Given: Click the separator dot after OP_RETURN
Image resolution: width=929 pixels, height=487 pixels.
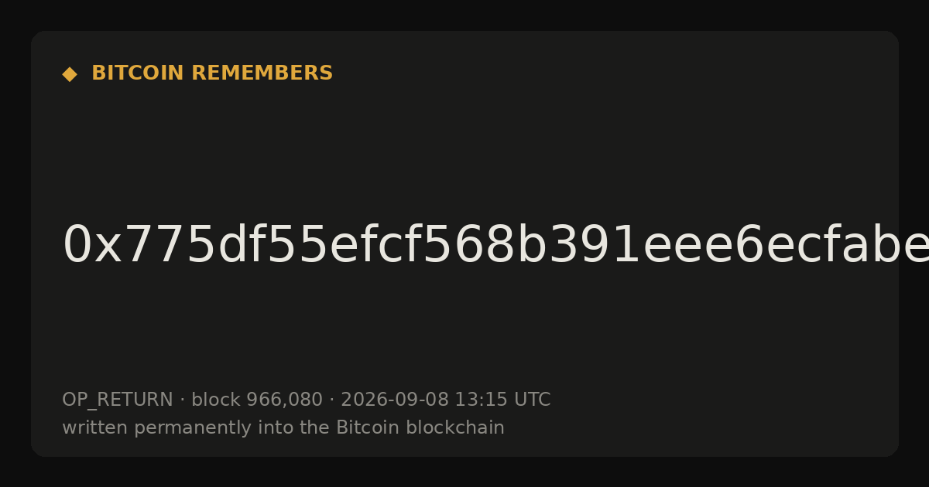Looking at the screenshot, I should click(x=182, y=400).
